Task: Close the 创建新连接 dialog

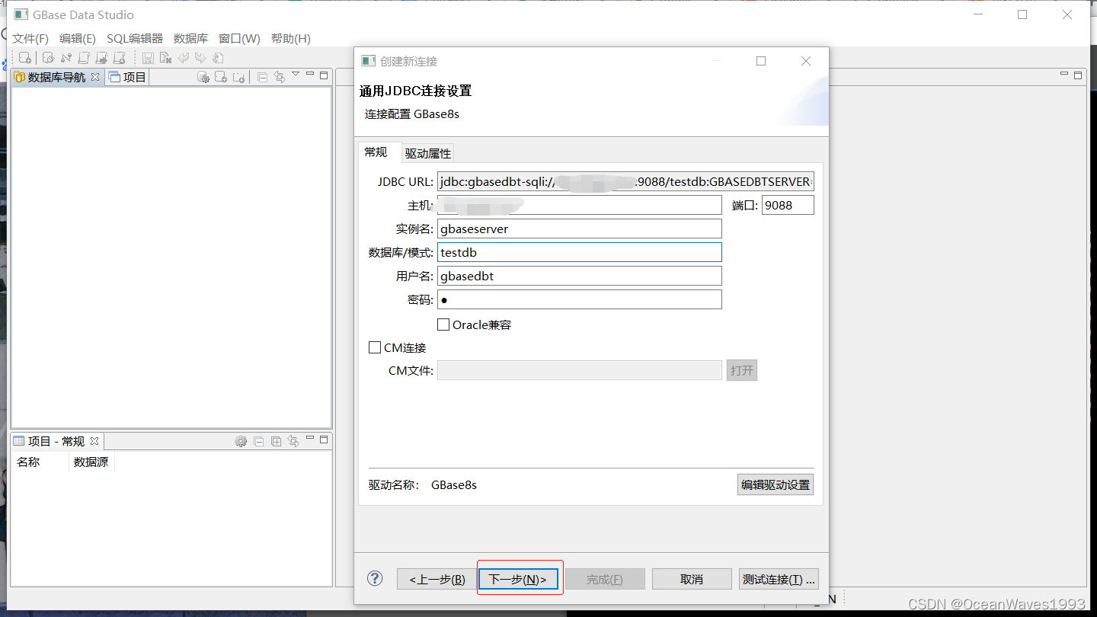Action: click(x=806, y=61)
